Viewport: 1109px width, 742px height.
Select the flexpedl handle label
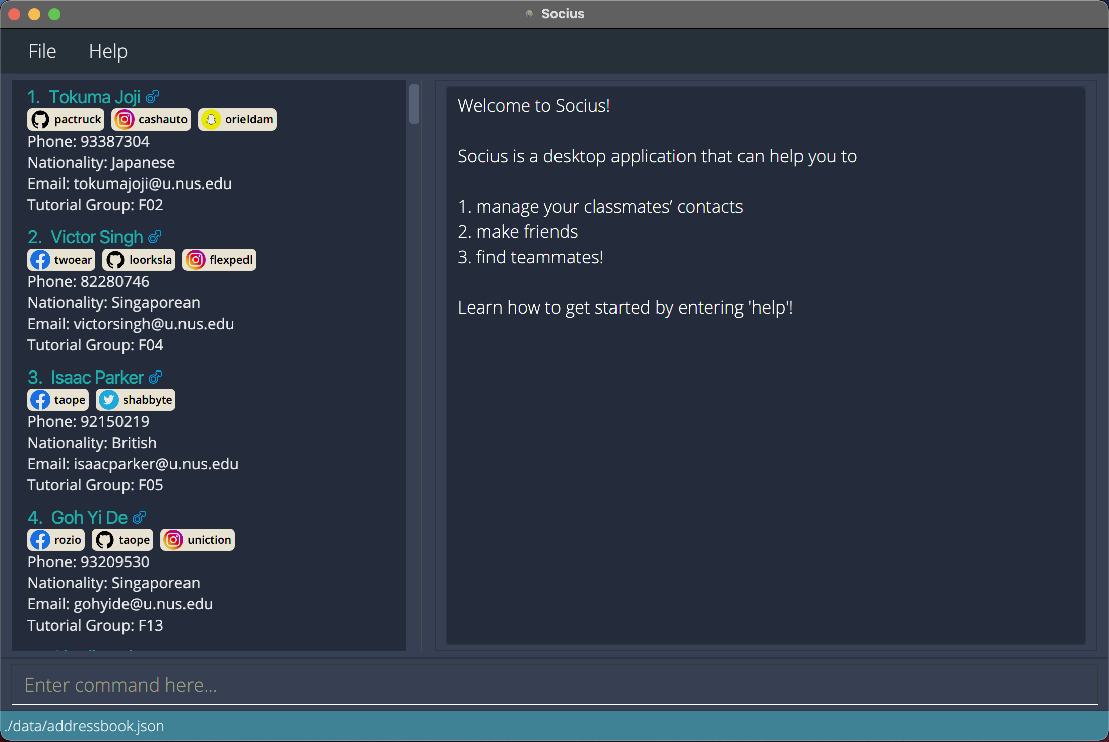coord(231,260)
